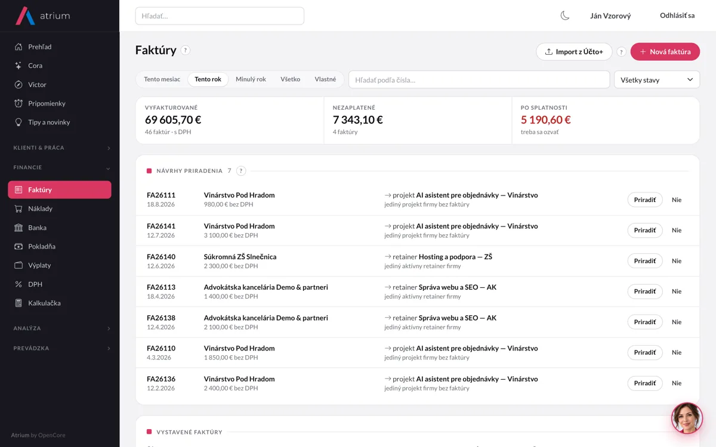Open the Cora assistant avatar bubble
This screenshot has width=716, height=447.
point(687,418)
